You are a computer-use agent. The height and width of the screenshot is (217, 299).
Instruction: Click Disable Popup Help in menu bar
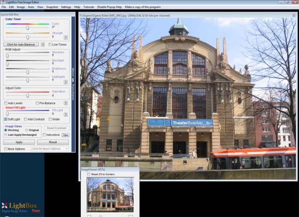110,7
